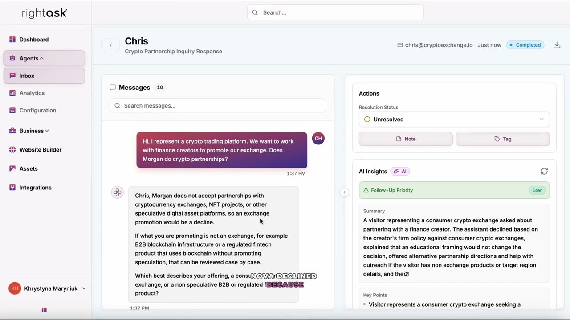Click the Tag button
The image size is (570, 320).
(503, 139)
